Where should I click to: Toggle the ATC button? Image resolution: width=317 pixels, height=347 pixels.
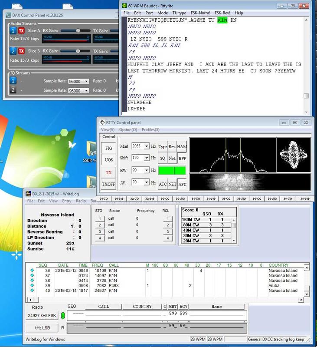click(x=163, y=184)
